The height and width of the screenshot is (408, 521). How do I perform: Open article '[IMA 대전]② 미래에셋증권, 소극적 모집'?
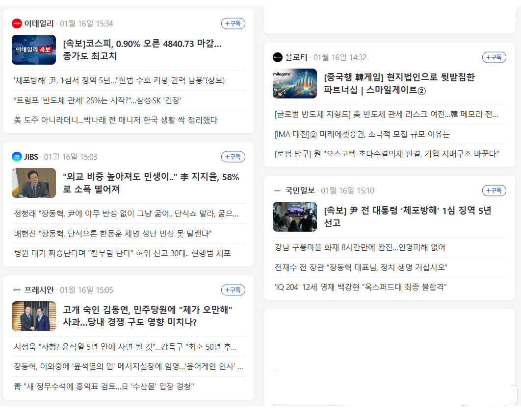pos(362,134)
